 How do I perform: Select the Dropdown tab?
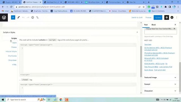click(x=12, y=60)
